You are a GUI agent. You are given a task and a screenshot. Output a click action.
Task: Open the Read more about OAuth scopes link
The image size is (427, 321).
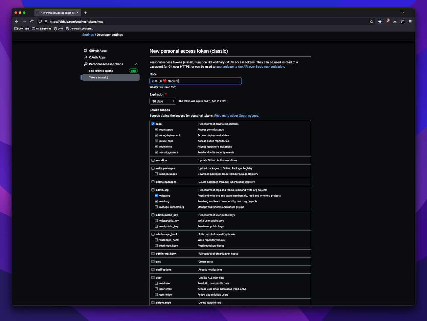pos(236,115)
